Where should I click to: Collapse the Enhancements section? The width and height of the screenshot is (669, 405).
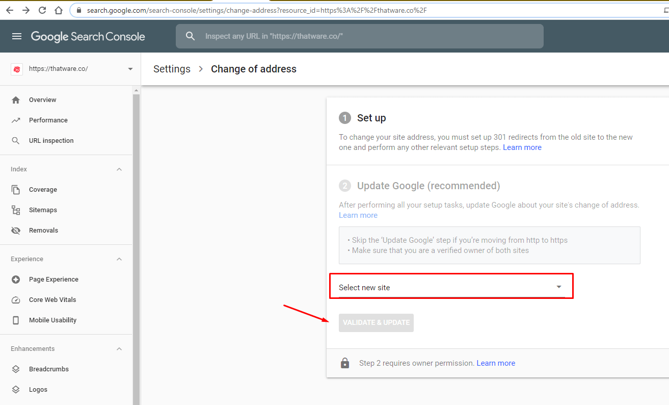[119, 349]
